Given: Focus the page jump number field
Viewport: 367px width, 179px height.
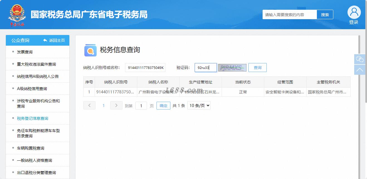Looking at the screenshot, I should 141,106.
